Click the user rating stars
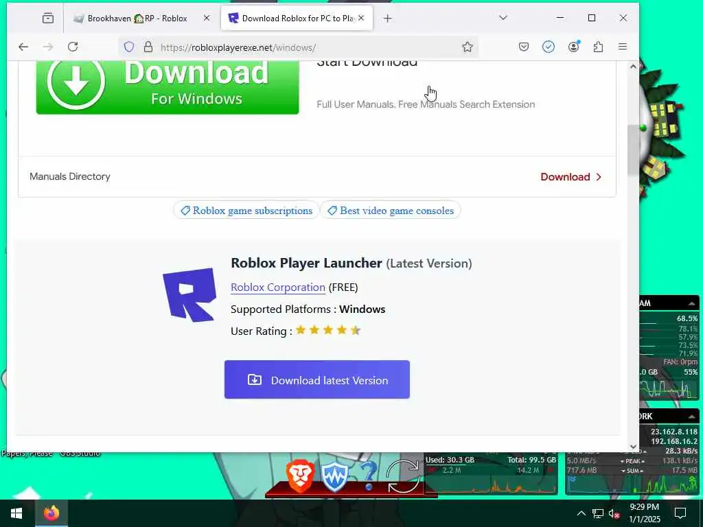This screenshot has width=703, height=527. [328, 330]
